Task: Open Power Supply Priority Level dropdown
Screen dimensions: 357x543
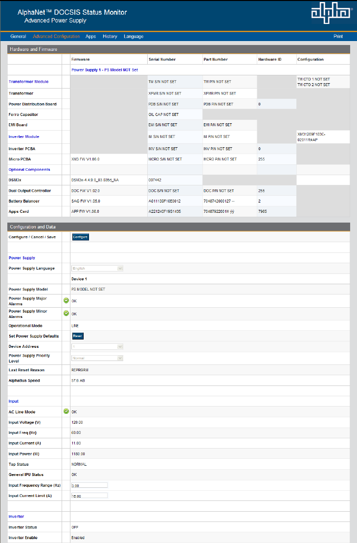Action: (97, 358)
